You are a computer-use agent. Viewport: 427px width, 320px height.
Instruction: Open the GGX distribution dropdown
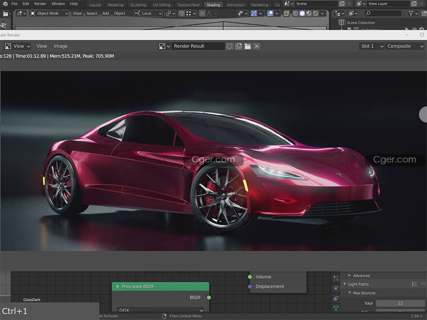[161, 310]
